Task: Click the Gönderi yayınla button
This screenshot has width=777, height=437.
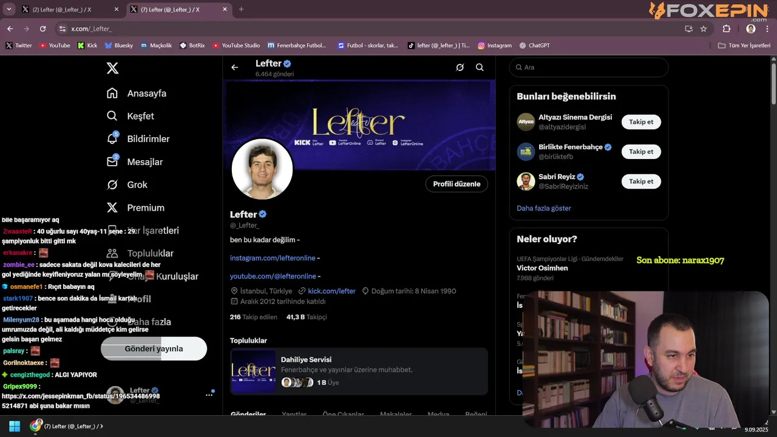Action: [x=154, y=348]
